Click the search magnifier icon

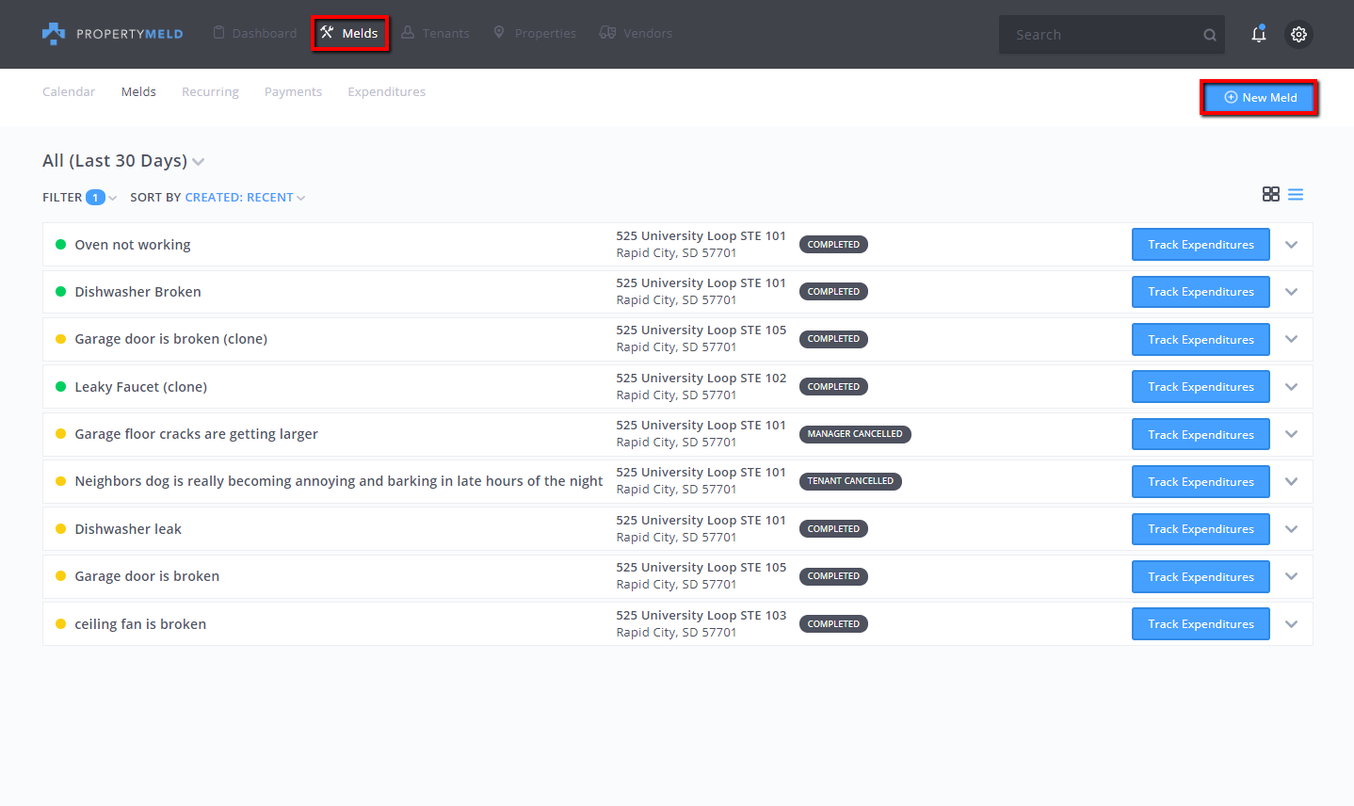coord(1209,35)
